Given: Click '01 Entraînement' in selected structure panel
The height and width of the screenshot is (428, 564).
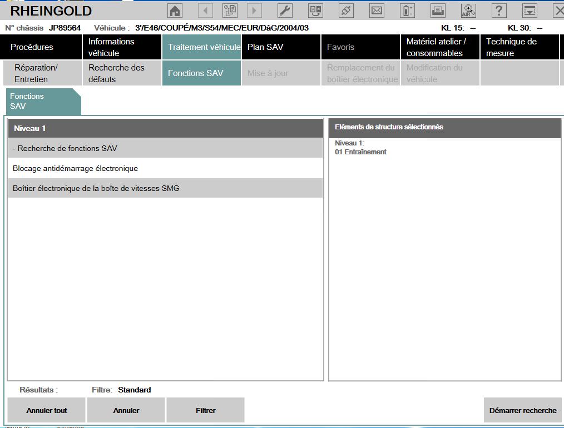Looking at the screenshot, I should coord(360,152).
